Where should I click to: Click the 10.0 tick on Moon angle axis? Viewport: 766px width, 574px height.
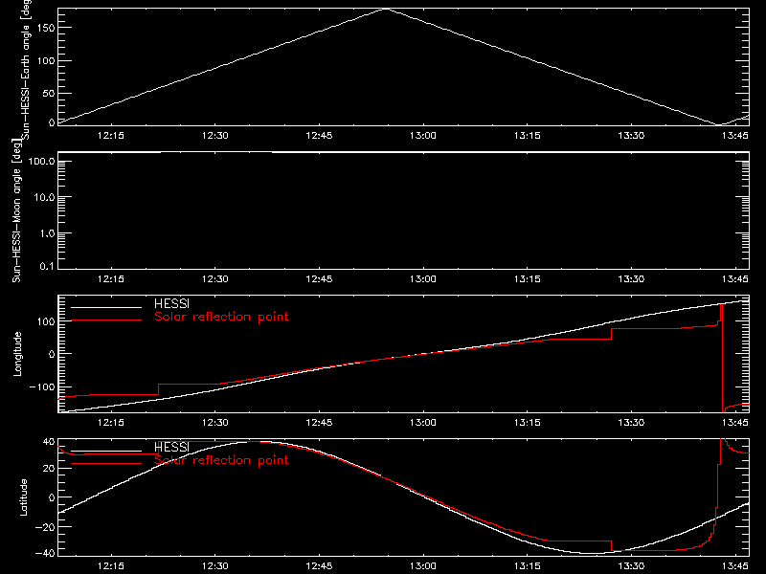44,197
